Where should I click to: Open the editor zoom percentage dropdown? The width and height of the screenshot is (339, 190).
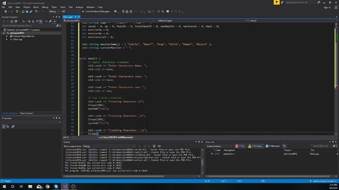pyautogui.click(x=68, y=137)
